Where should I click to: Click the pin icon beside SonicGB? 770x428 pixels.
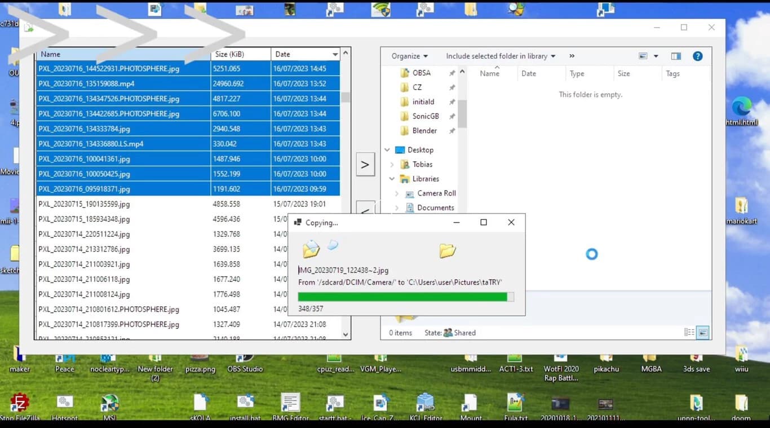point(452,116)
